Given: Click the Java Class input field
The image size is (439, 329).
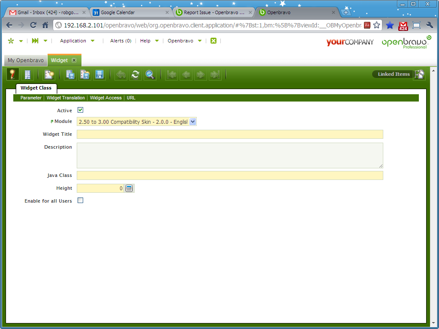Looking at the screenshot, I should tap(230, 175).
